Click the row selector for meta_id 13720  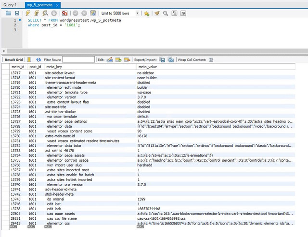pyautogui.click(x=5, y=87)
